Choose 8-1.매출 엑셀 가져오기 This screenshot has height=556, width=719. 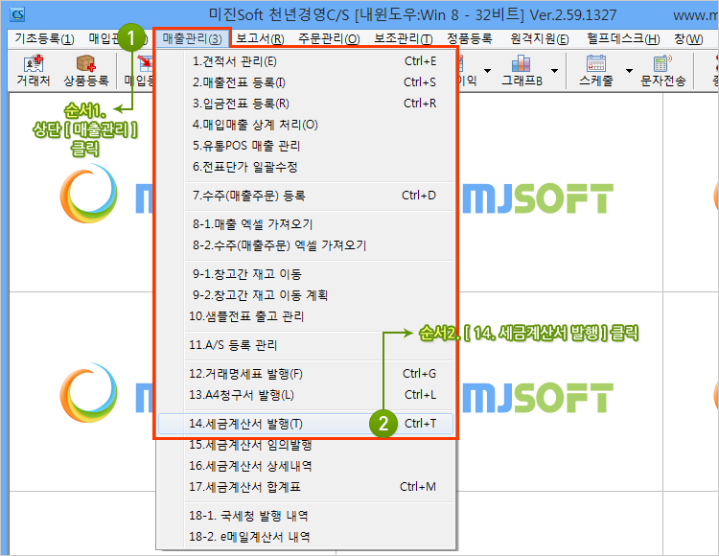306,224
